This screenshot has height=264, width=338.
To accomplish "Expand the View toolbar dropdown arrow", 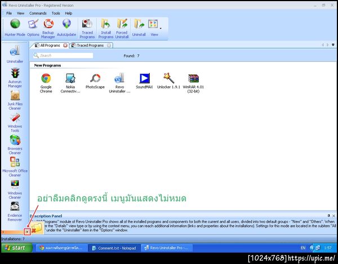I will 161,28.
